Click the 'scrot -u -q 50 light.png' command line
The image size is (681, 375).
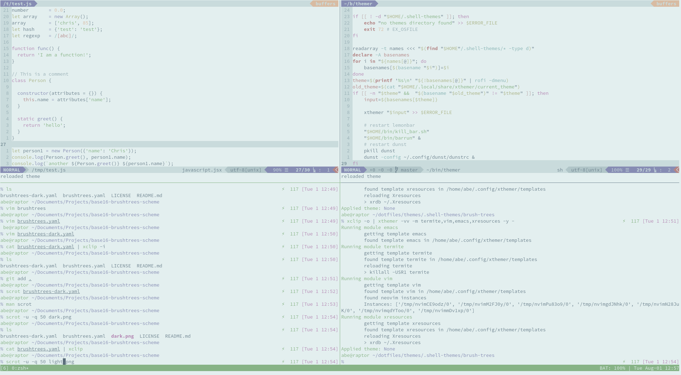(40, 362)
